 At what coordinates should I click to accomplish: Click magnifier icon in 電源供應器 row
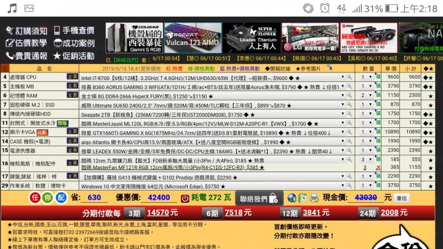click(349, 150)
